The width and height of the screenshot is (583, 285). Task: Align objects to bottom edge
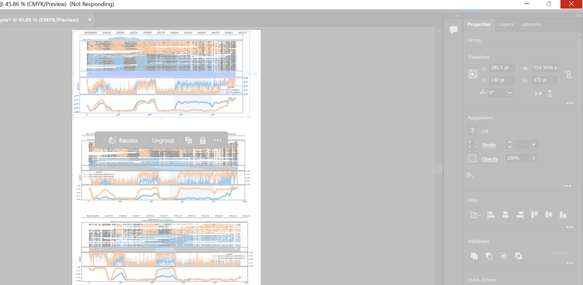[x=563, y=215]
